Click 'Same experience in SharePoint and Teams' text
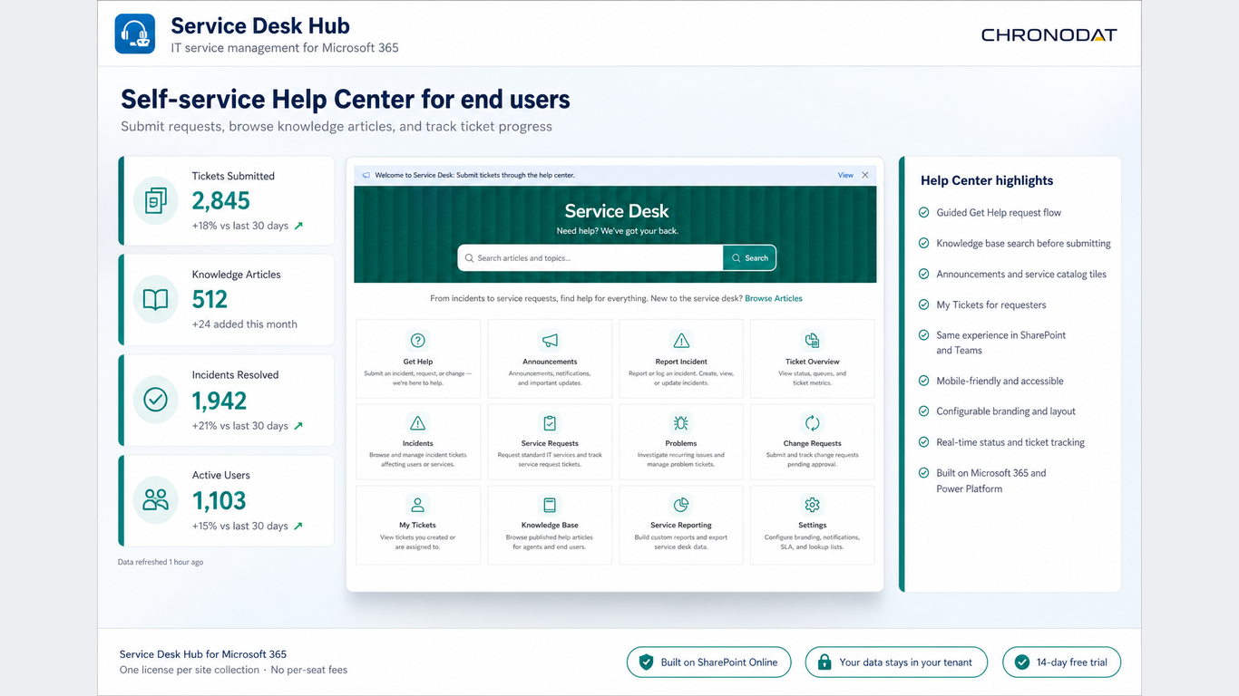 (x=1001, y=343)
